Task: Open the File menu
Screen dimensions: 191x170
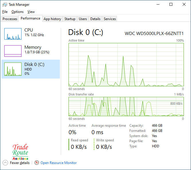Action: pyautogui.click(x=5, y=12)
